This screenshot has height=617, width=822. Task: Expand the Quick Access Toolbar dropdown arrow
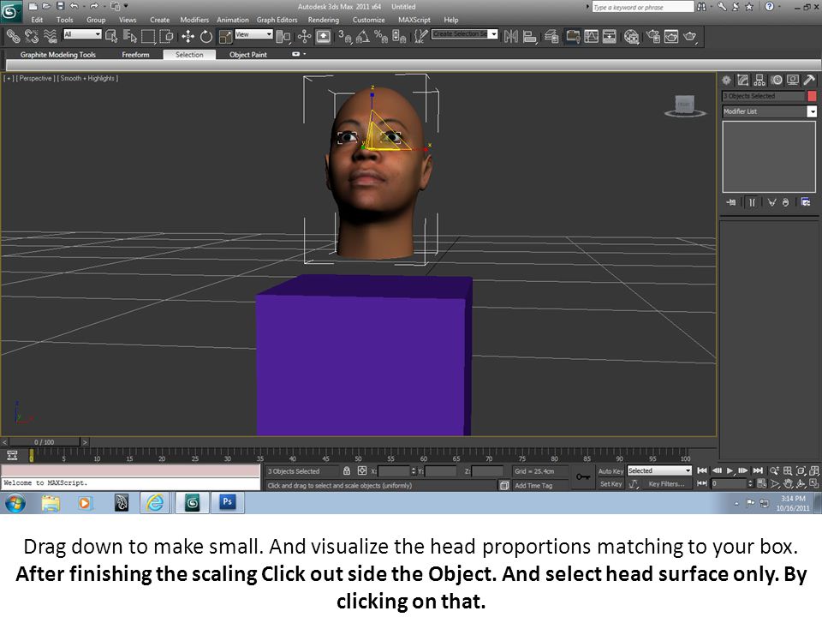coord(126,6)
